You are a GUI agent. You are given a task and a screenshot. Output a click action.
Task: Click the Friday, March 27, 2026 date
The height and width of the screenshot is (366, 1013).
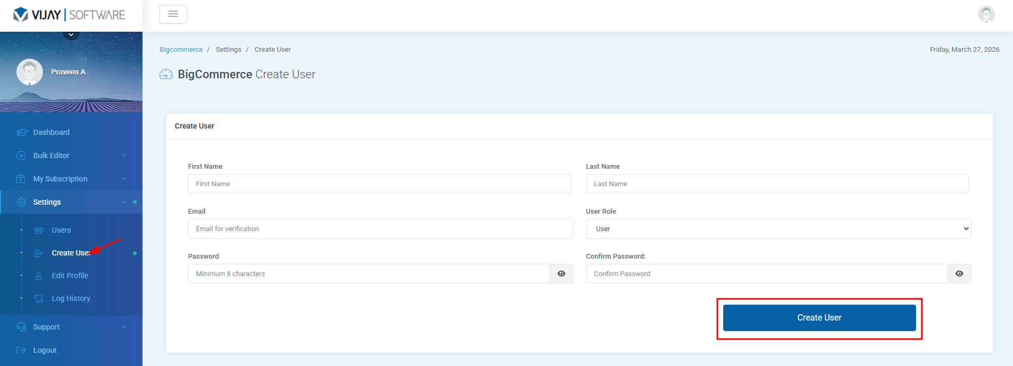coord(965,49)
